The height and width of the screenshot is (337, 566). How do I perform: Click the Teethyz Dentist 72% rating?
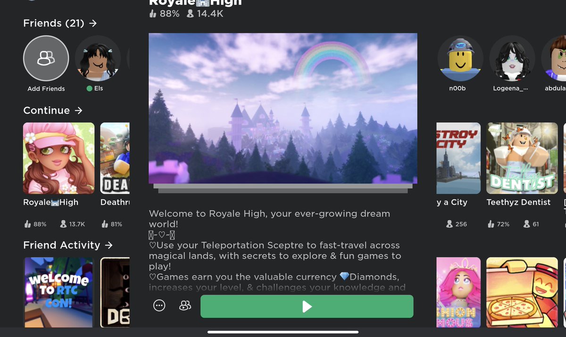[x=499, y=224]
